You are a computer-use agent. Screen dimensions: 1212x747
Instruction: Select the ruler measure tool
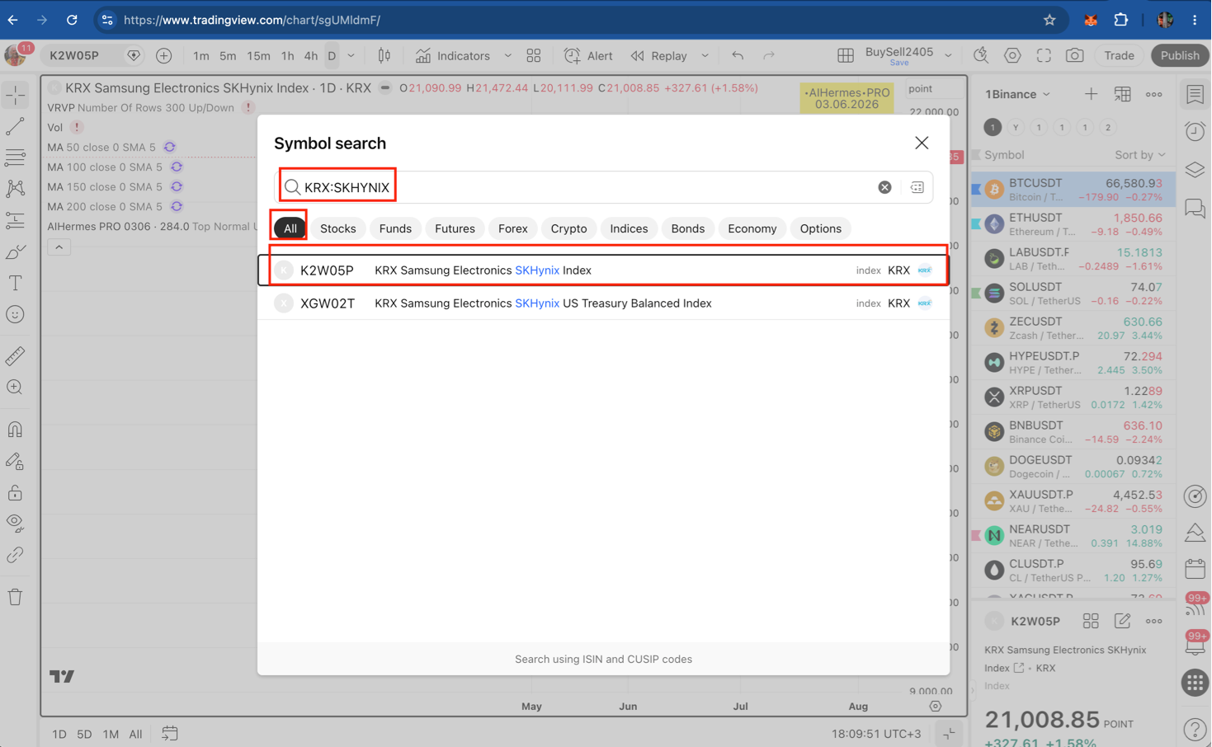tap(15, 355)
